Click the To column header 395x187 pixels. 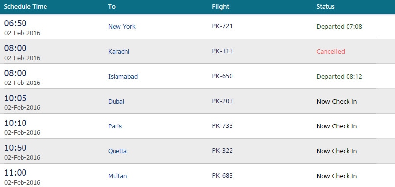[x=112, y=7]
